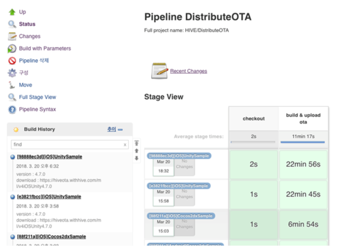Open build [98888ec3d][iOS]UnitySample in history
This screenshot has height=247, width=346.
(x=49, y=157)
